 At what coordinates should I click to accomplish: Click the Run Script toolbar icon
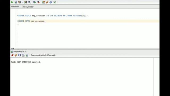[x=16, y=2]
